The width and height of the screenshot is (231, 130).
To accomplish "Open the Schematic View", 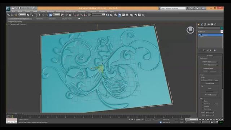I will tap(127, 15).
